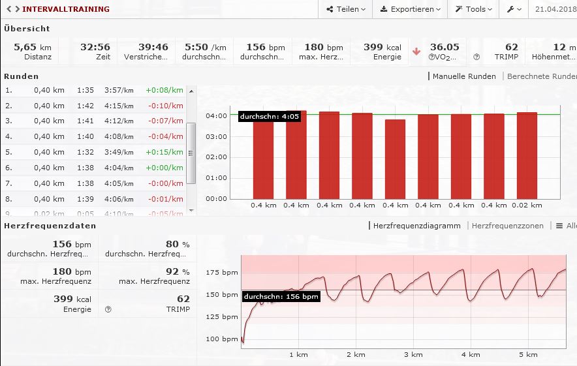This screenshot has height=366, width=577.
Task: Expand the Tools dropdown menu
Action: pyautogui.click(x=475, y=9)
